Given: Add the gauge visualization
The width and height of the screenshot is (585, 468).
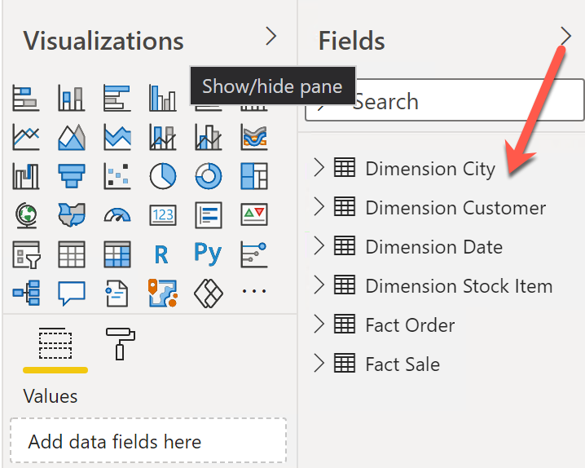Looking at the screenshot, I should pyautogui.click(x=117, y=214).
